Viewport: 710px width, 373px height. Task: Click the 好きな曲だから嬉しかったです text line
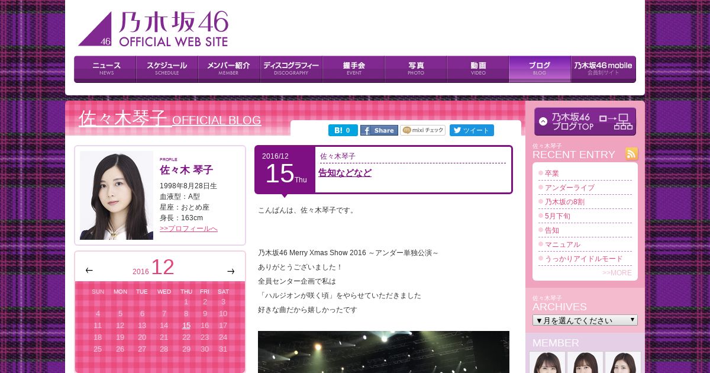pos(308,310)
